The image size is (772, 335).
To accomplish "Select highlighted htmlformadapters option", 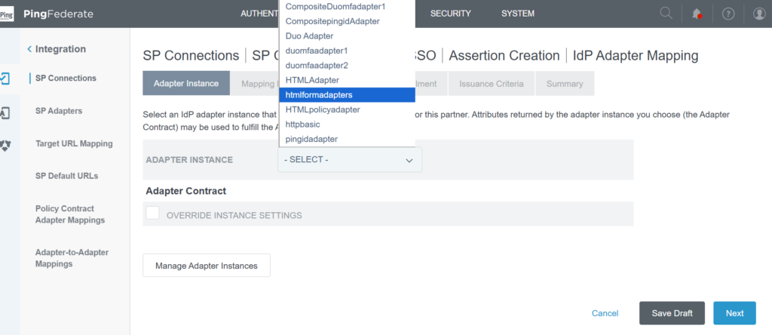I will (347, 94).
